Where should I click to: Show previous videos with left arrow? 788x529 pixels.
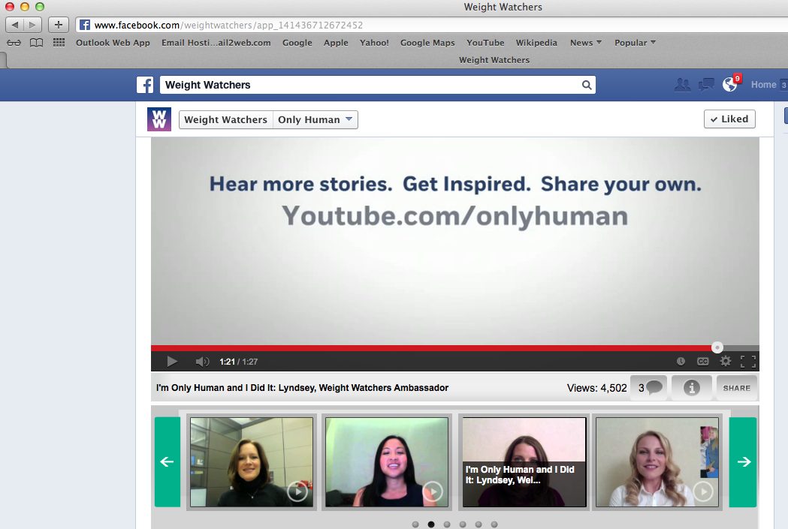click(168, 461)
